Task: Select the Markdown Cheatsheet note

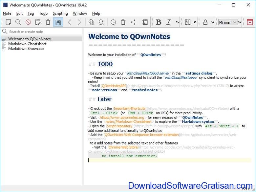Action: pos(42,44)
